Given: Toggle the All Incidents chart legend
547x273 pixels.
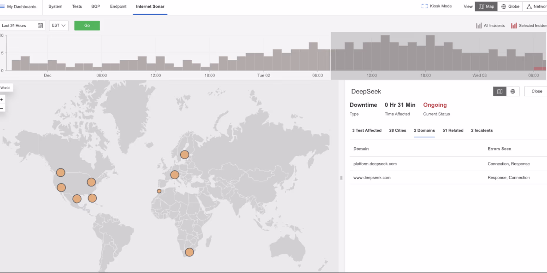Looking at the screenshot, I should (490, 26).
